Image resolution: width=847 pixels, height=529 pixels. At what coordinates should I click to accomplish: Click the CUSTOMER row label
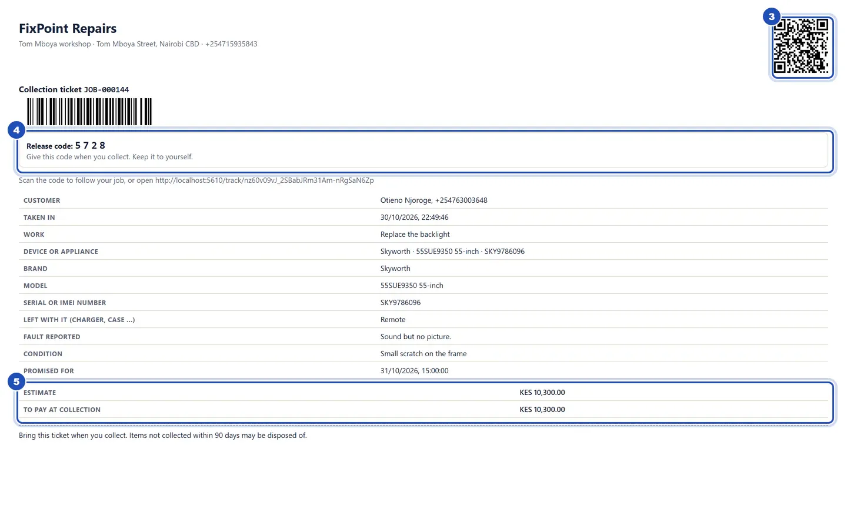(x=42, y=200)
